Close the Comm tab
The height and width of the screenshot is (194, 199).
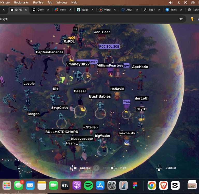pos(48,10)
